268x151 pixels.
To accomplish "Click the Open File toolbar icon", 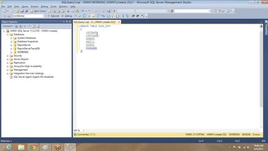I will click(18, 11).
